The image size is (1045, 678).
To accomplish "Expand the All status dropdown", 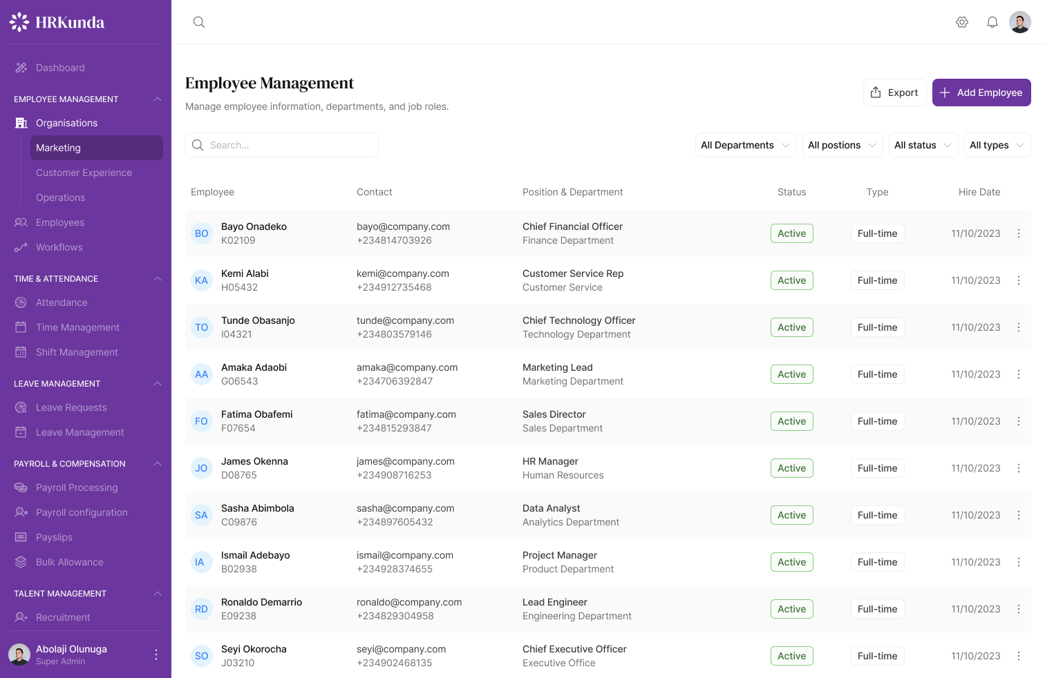I will pos(923,145).
